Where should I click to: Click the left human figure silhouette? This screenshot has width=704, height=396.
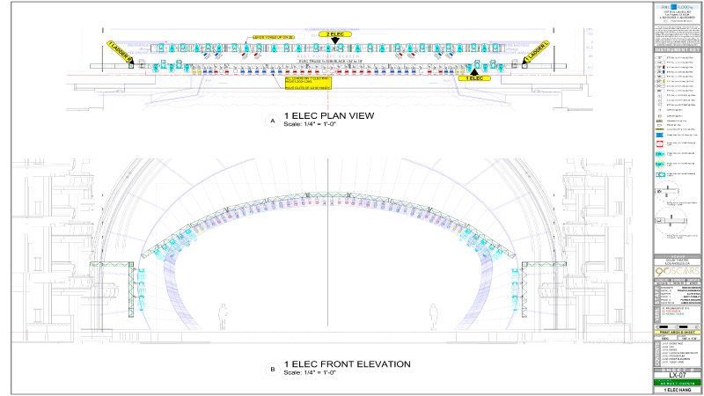click(224, 315)
